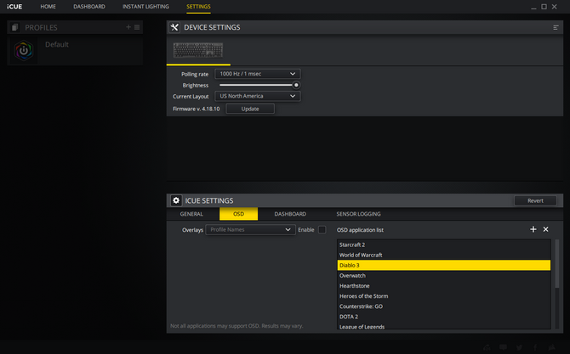Select the OSD settings tab
Screen dimensions: 570x354
point(238,214)
